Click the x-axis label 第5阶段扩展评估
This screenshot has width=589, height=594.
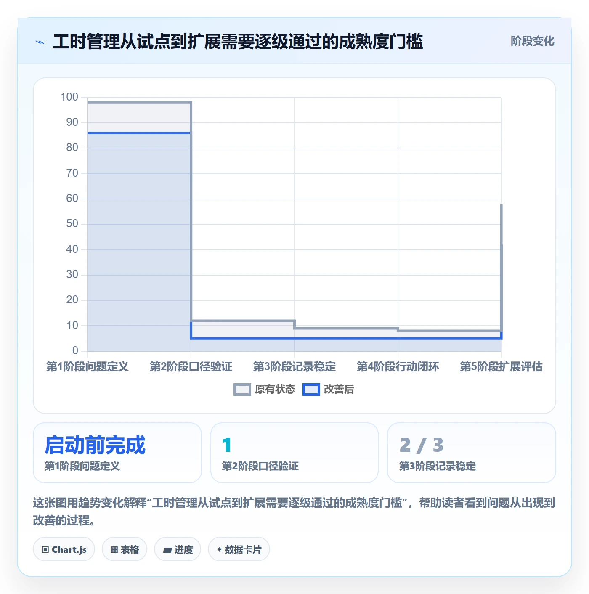[x=501, y=367]
